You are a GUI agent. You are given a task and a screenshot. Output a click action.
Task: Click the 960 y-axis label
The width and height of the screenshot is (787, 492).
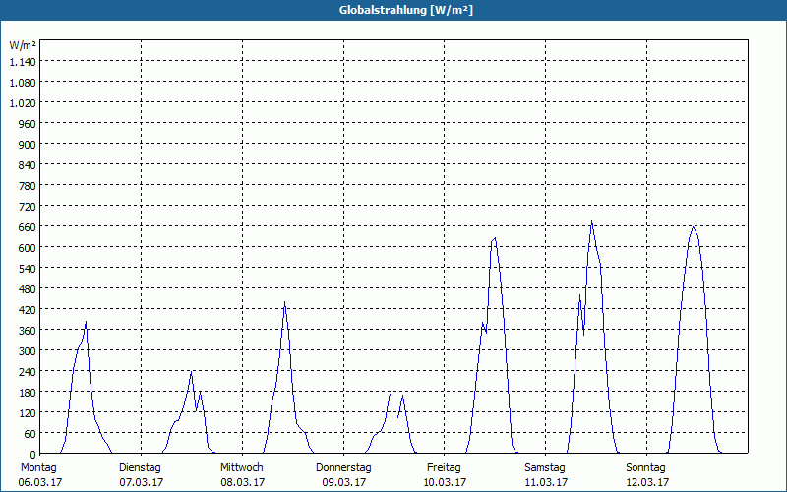[28, 124]
